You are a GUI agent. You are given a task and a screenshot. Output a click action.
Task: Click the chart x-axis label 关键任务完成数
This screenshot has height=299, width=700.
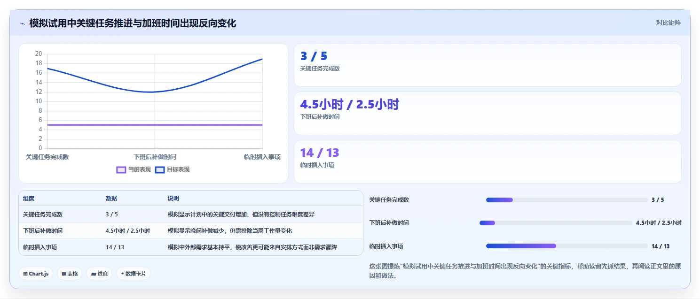tap(47, 157)
